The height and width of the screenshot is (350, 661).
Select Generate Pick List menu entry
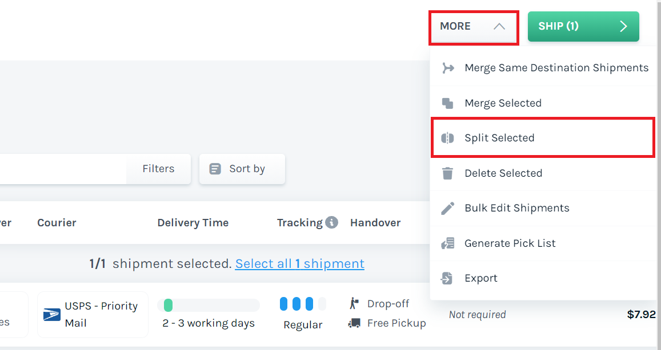click(x=508, y=243)
